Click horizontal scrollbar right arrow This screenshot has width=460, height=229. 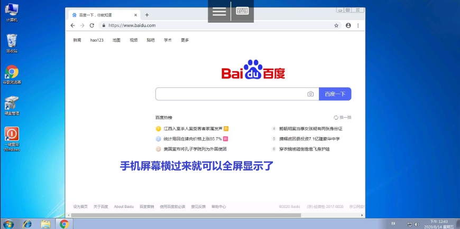tap(362, 215)
